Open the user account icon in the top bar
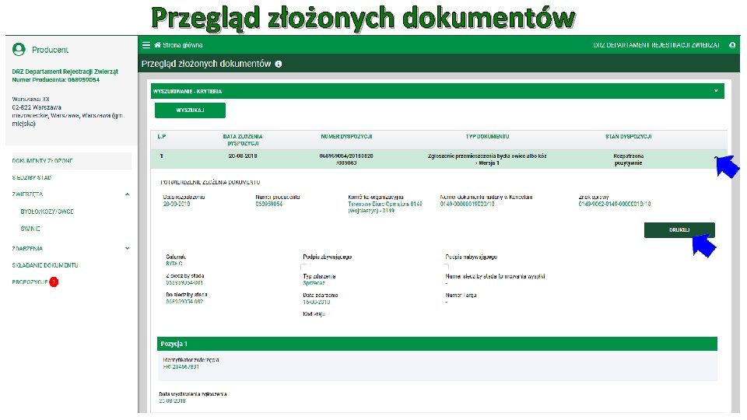Screen dimensions: 747x420 [x=732, y=45]
